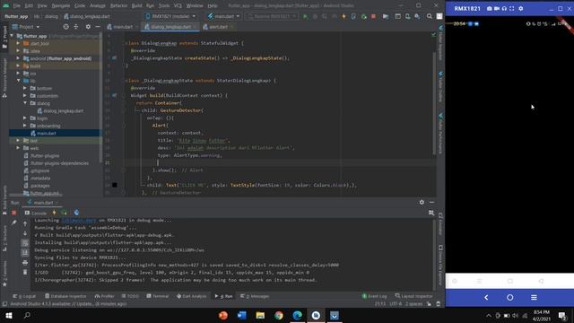Select dialog_lengkap.dart in project tree
574x323 pixels.
coord(60,111)
